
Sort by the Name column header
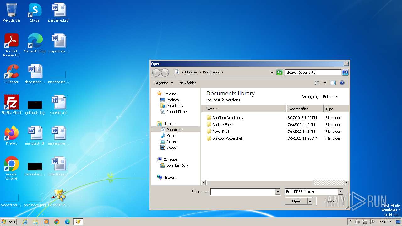point(244,109)
